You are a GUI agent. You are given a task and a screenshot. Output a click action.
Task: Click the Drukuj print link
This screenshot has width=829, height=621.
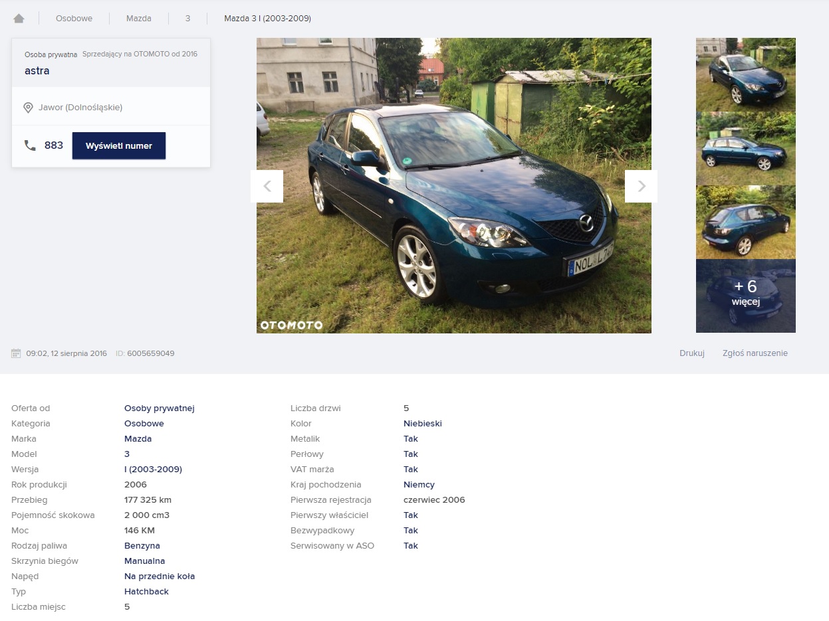click(691, 353)
